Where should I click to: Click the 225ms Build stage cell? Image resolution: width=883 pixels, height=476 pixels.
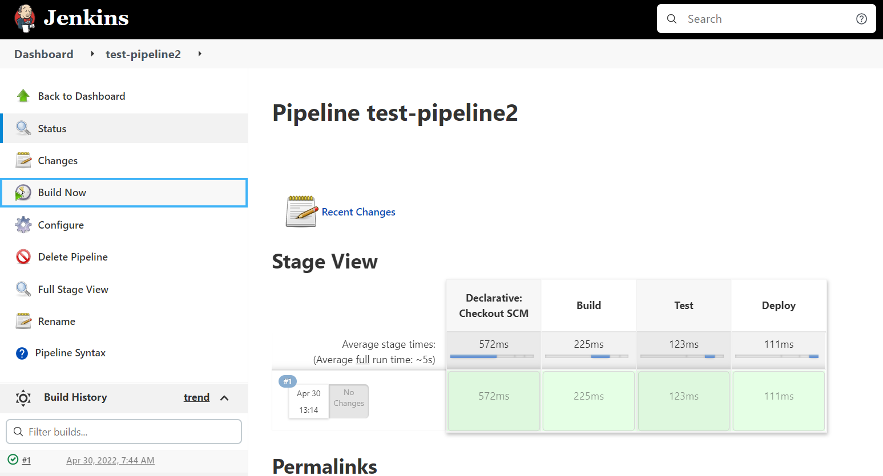click(588, 401)
